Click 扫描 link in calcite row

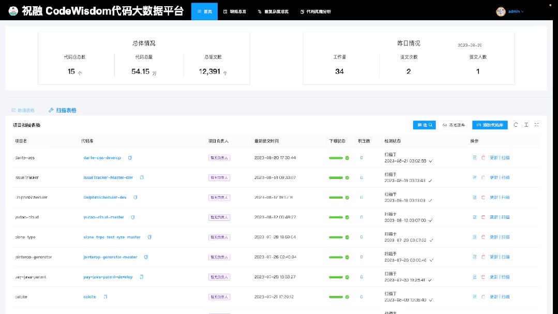pyautogui.click(x=505, y=297)
